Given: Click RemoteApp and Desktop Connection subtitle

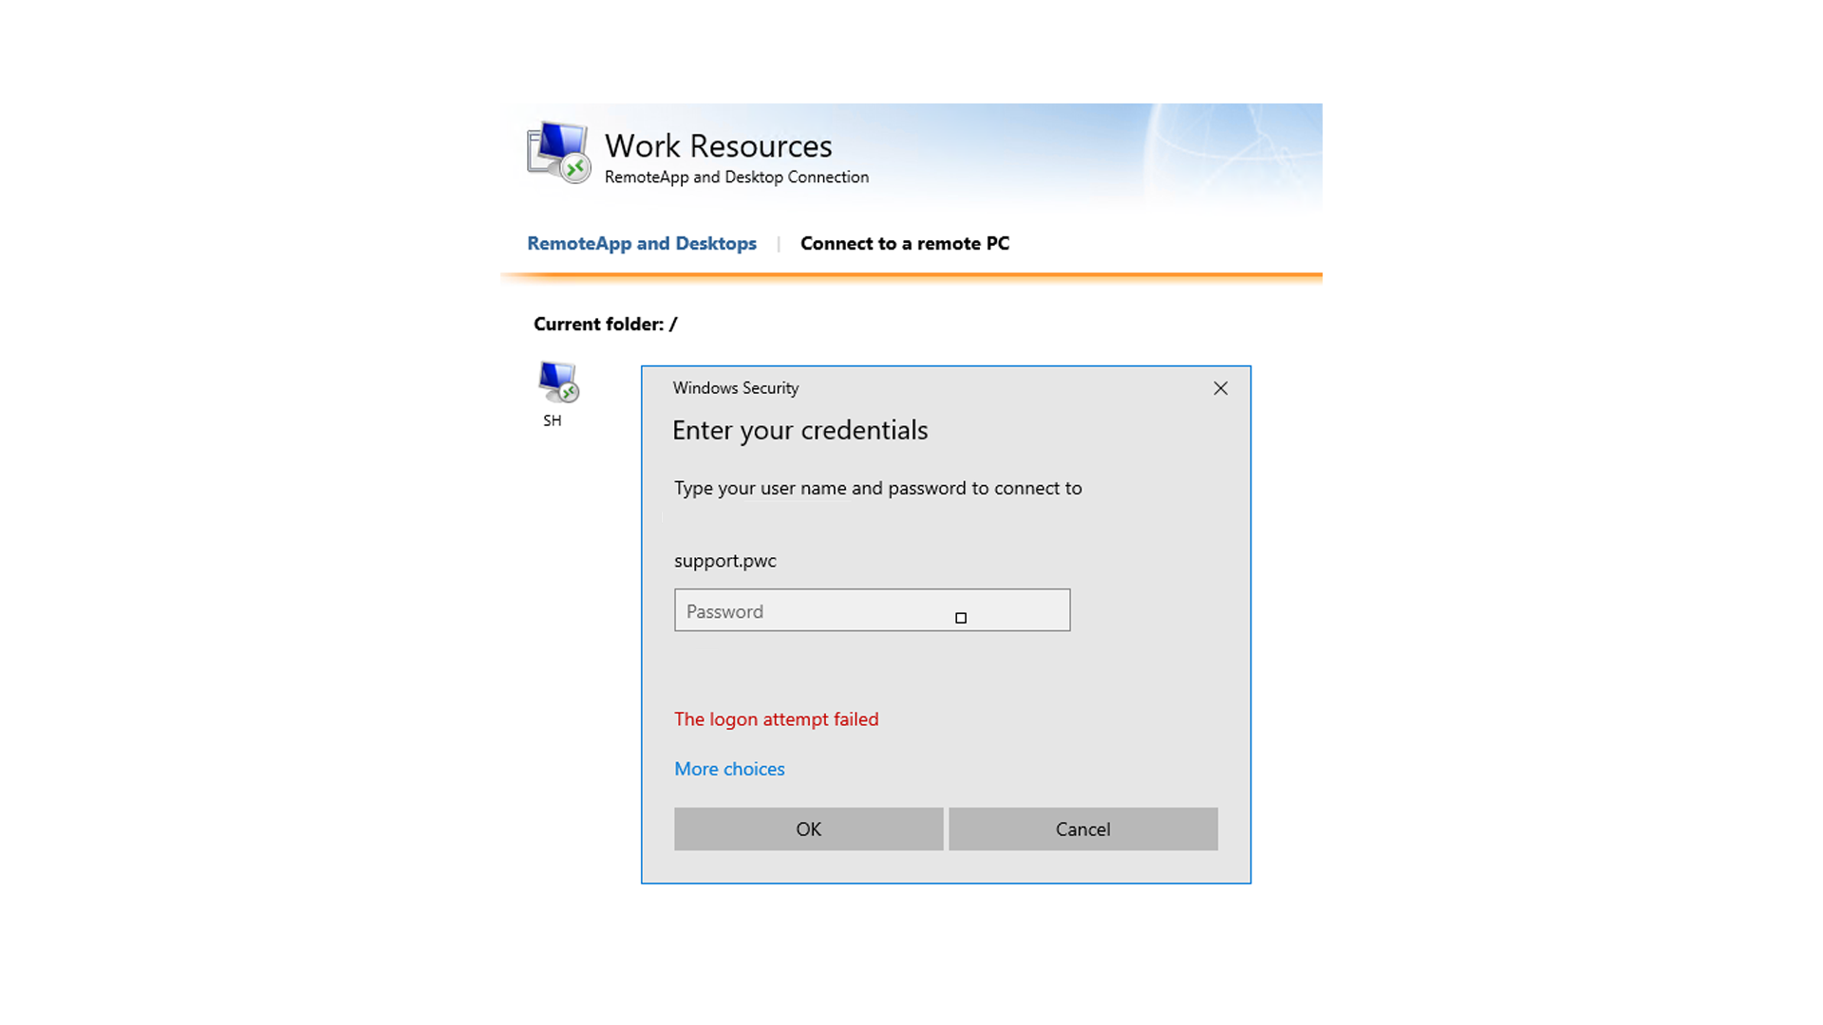Looking at the screenshot, I should click(737, 177).
